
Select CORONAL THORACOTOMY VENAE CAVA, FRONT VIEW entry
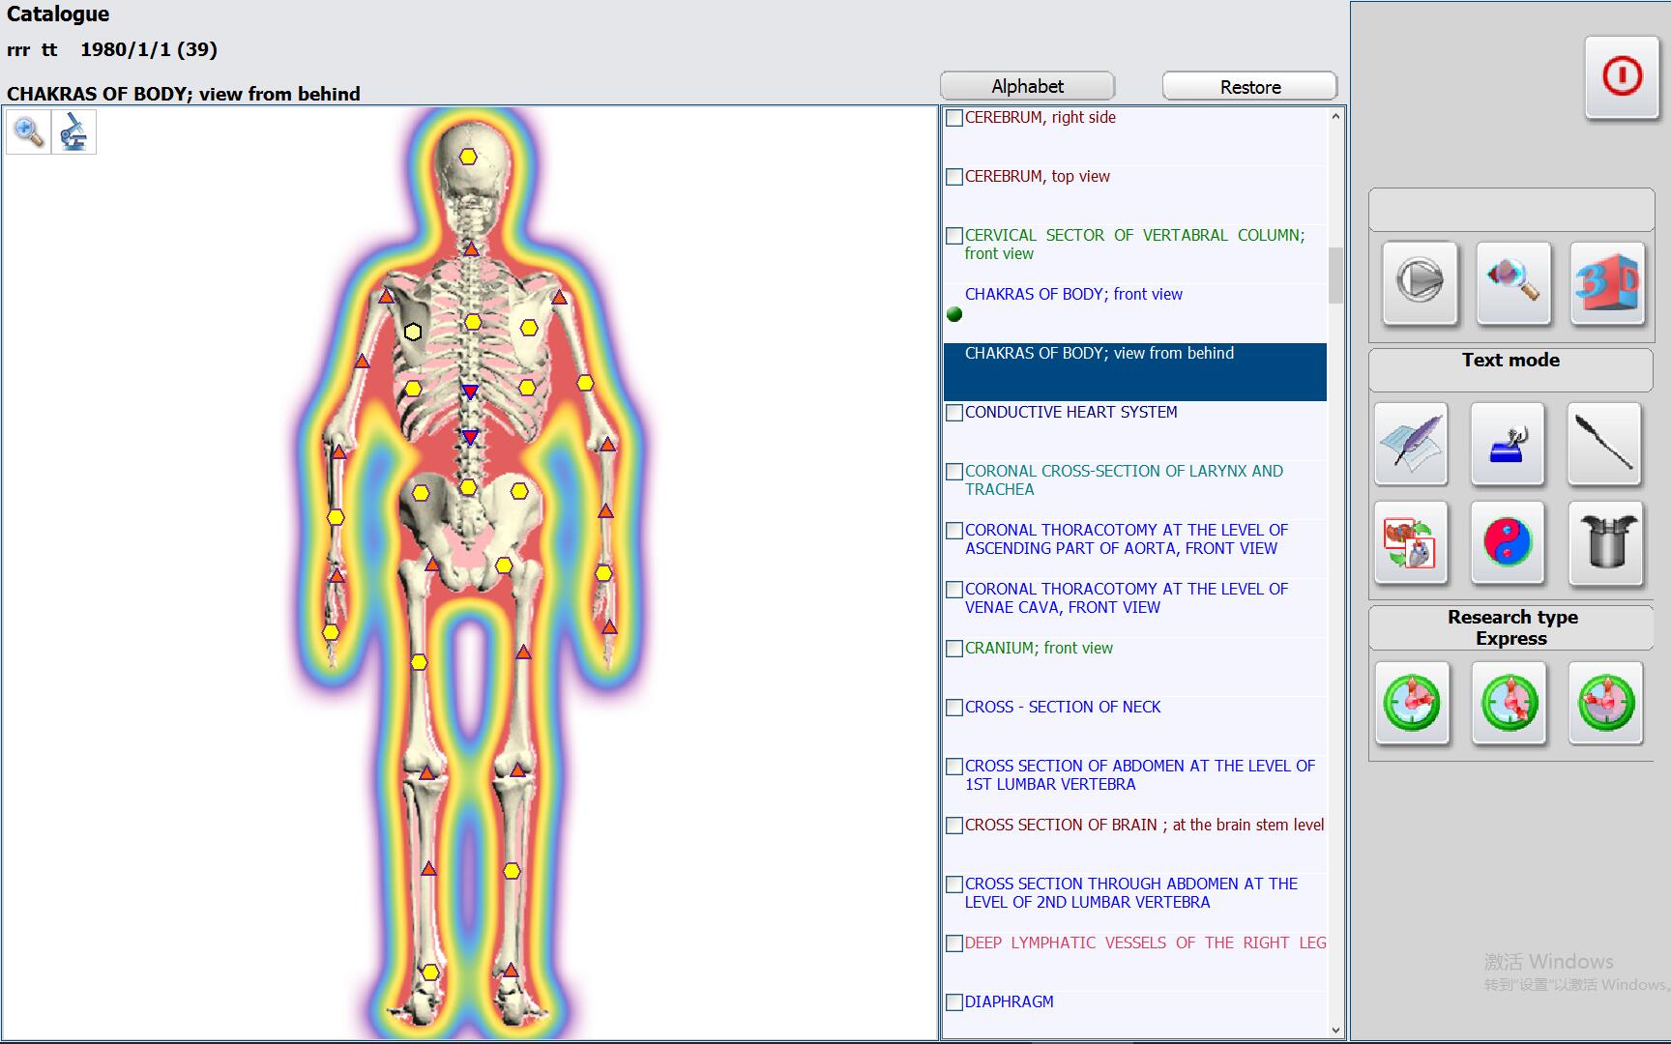pos(1135,608)
